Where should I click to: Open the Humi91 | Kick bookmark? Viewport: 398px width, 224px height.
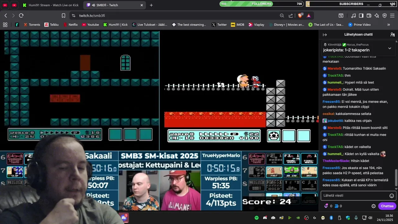pos(116,25)
